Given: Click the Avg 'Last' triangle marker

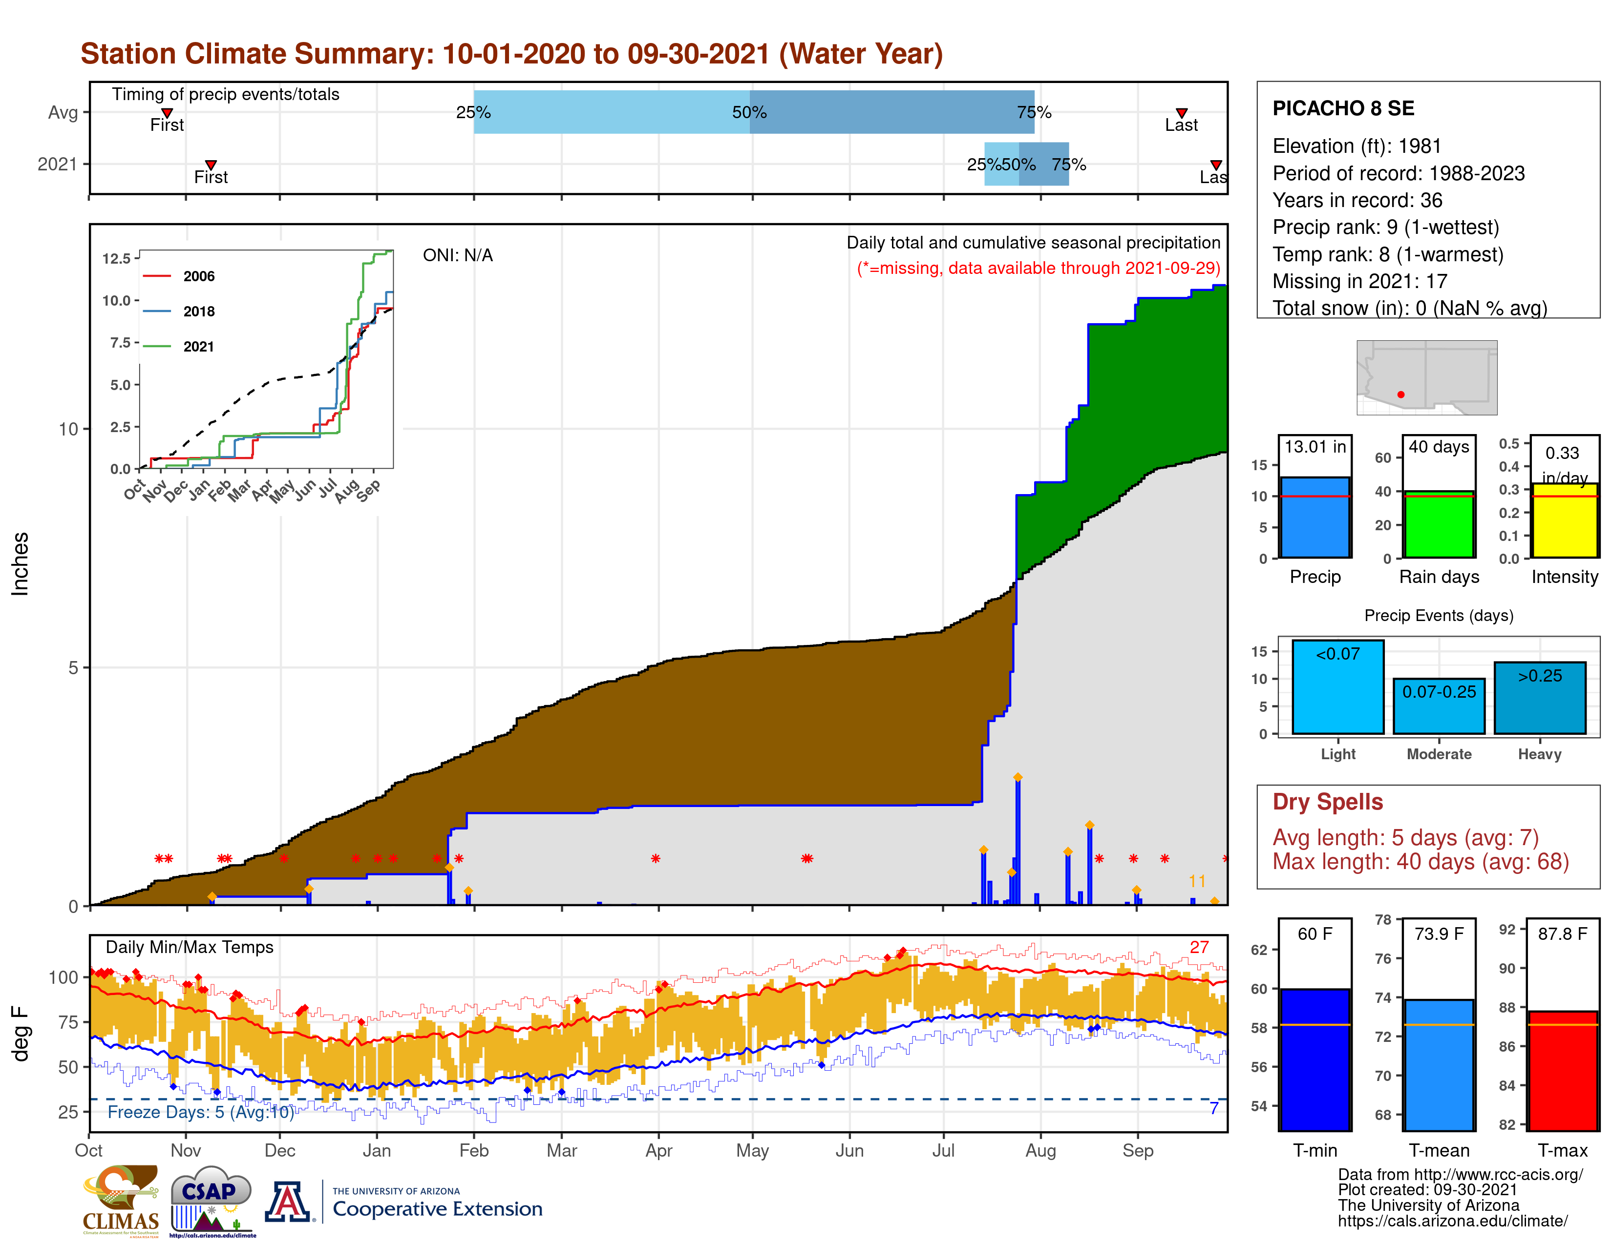Looking at the screenshot, I should tap(1182, 113).
